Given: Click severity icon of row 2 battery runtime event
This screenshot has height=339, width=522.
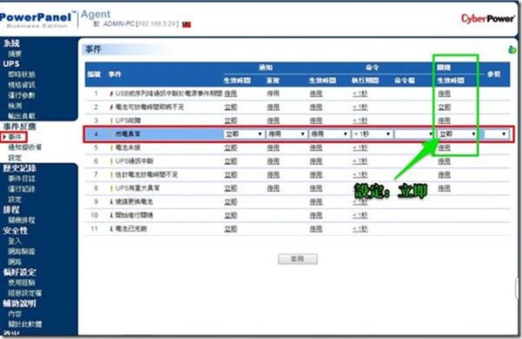Looking at the screenshot, I should click(x=111, y=107).
